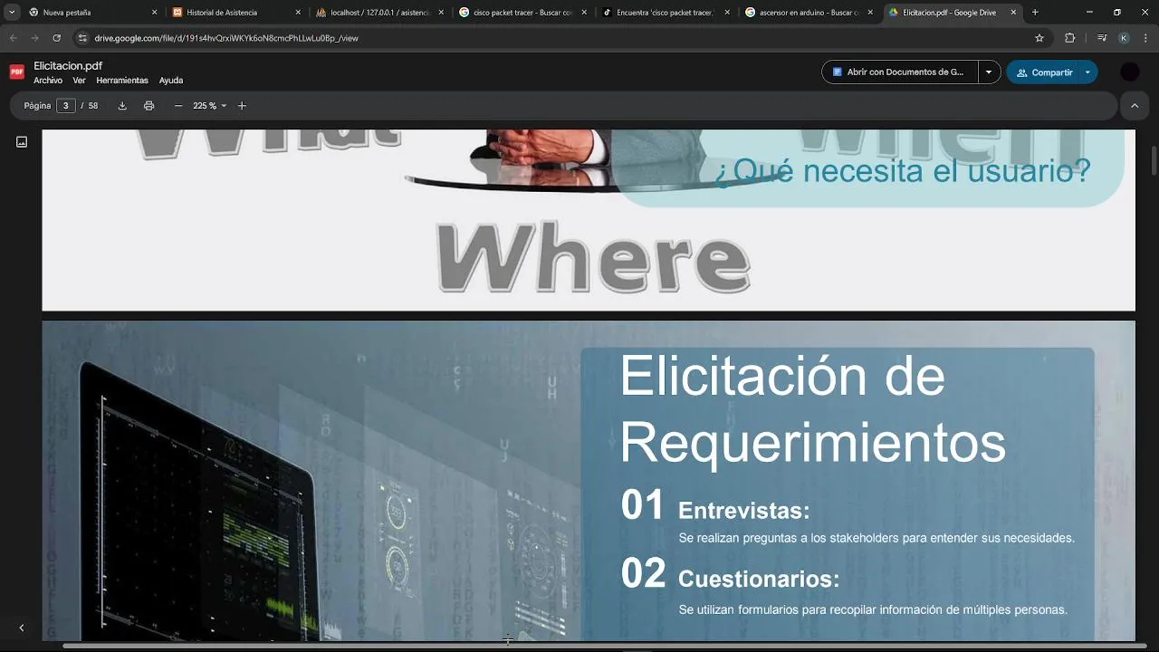
Task: View site information icon in address bar
Action: pyautogui.click(x=82, y=38)
